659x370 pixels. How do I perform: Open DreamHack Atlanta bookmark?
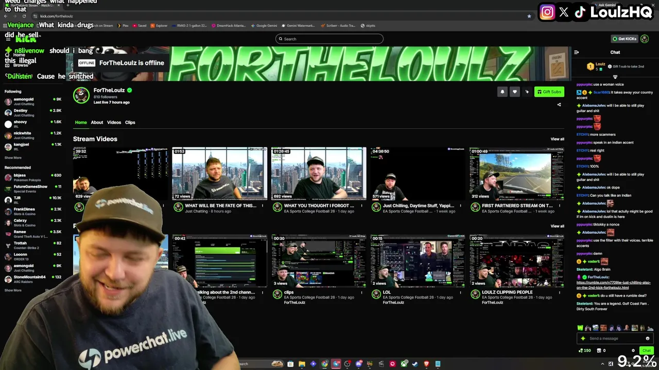(x=228, y=26)
